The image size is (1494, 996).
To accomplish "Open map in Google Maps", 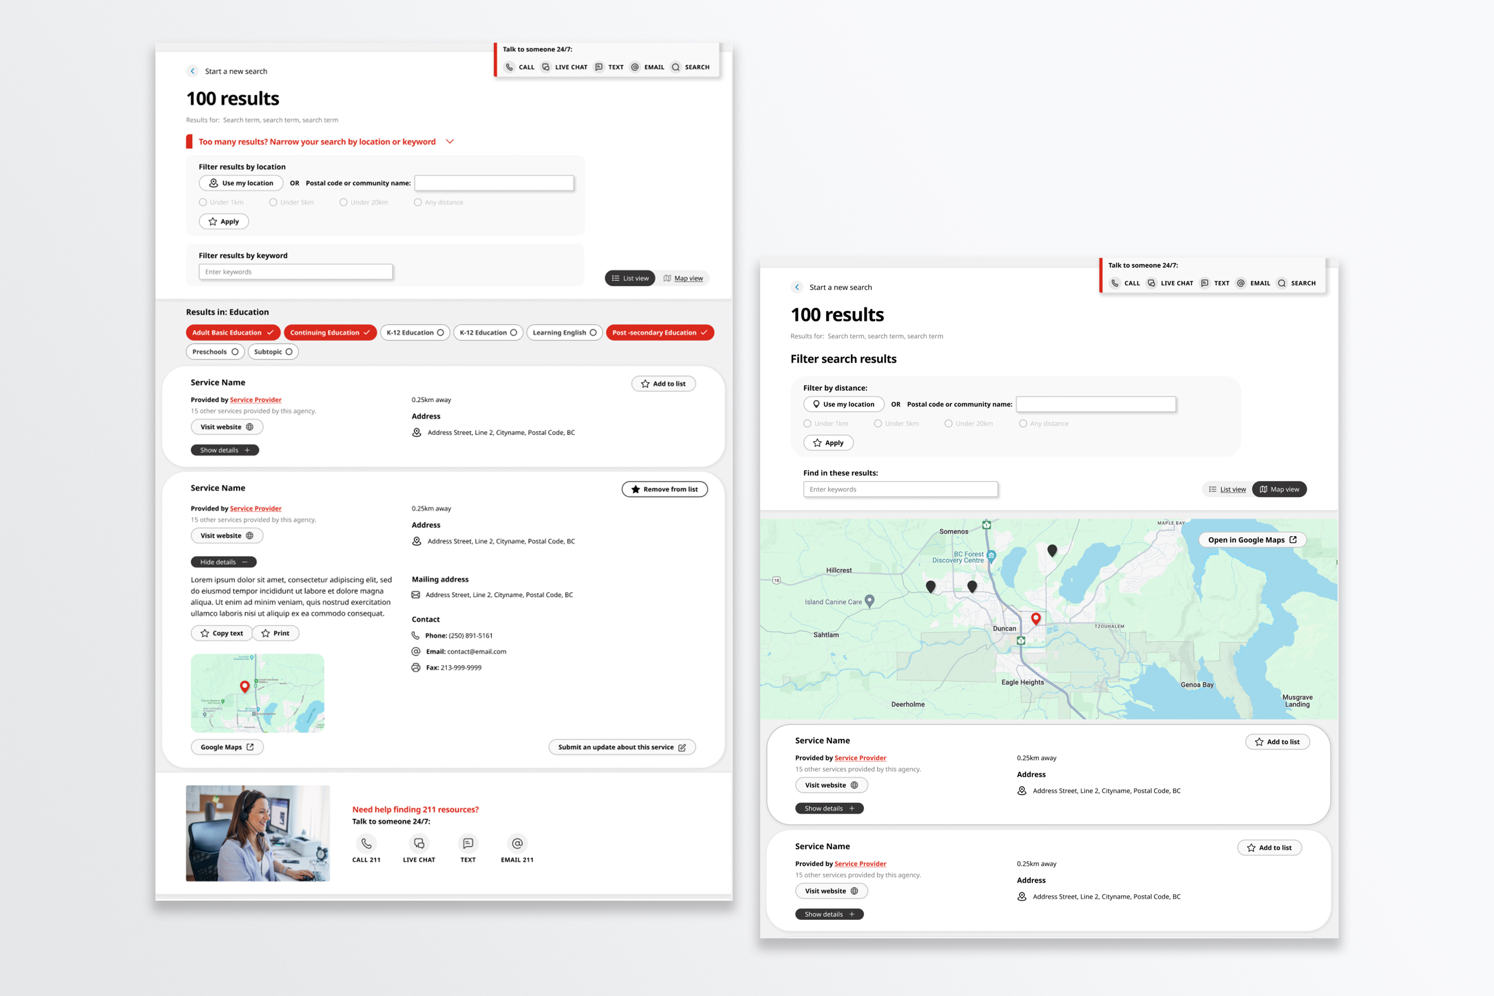I will coord(1251,540).
